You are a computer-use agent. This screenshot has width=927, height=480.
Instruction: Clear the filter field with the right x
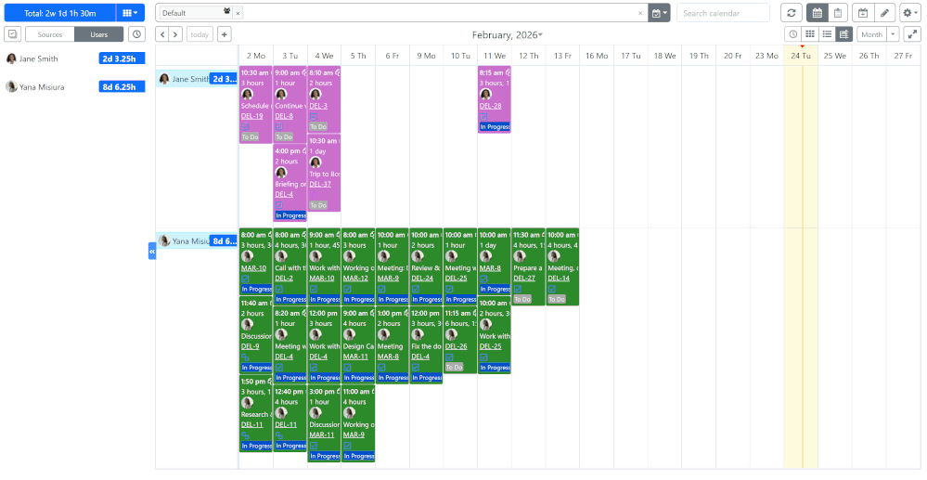coord(640,13)
